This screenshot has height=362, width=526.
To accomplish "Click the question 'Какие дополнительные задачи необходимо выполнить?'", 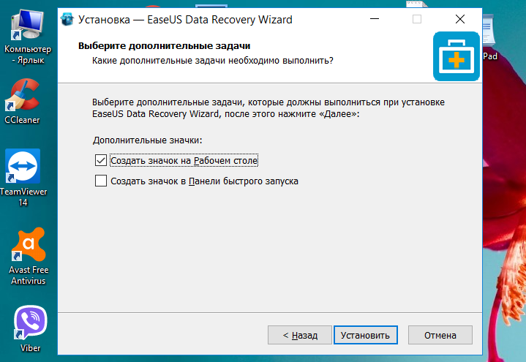I will coord(213,61).
